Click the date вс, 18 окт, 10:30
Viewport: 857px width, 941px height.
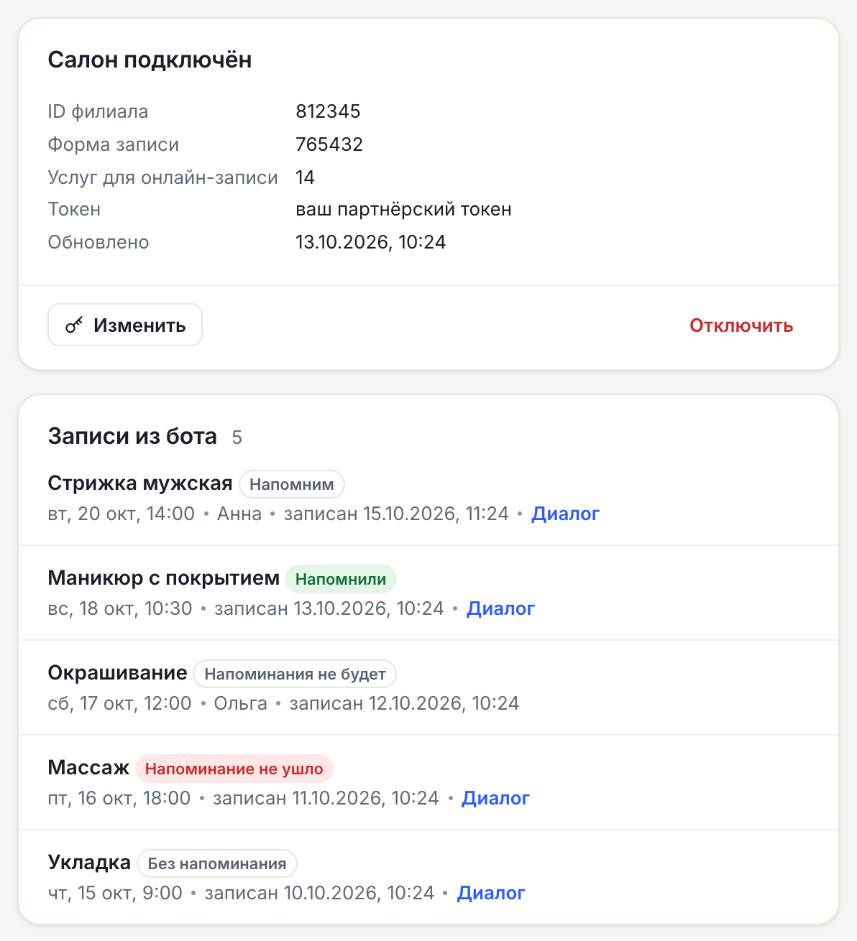pyautogui.click(x=120, y=608)
